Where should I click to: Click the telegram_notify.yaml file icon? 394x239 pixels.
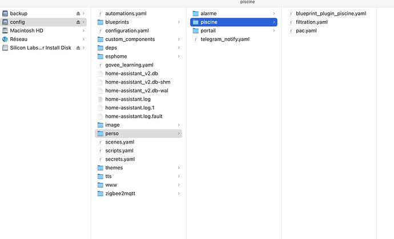(x=195, y=39)
